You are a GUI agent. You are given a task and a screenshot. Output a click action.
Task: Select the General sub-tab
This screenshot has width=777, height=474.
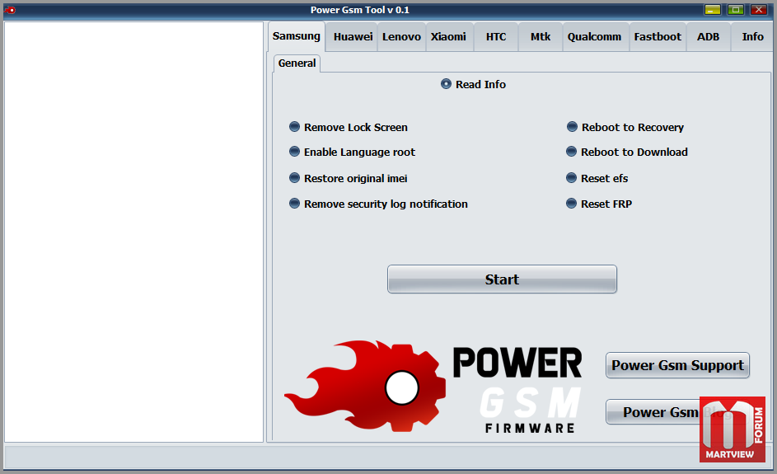[297, 63]
